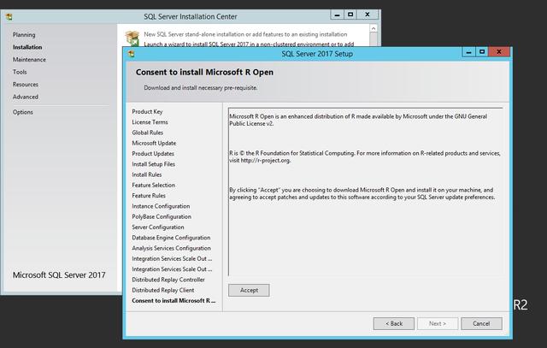Select the Feature Rules setup step
The height and width of the screenshot is (348, 547).
click(149, 196)
